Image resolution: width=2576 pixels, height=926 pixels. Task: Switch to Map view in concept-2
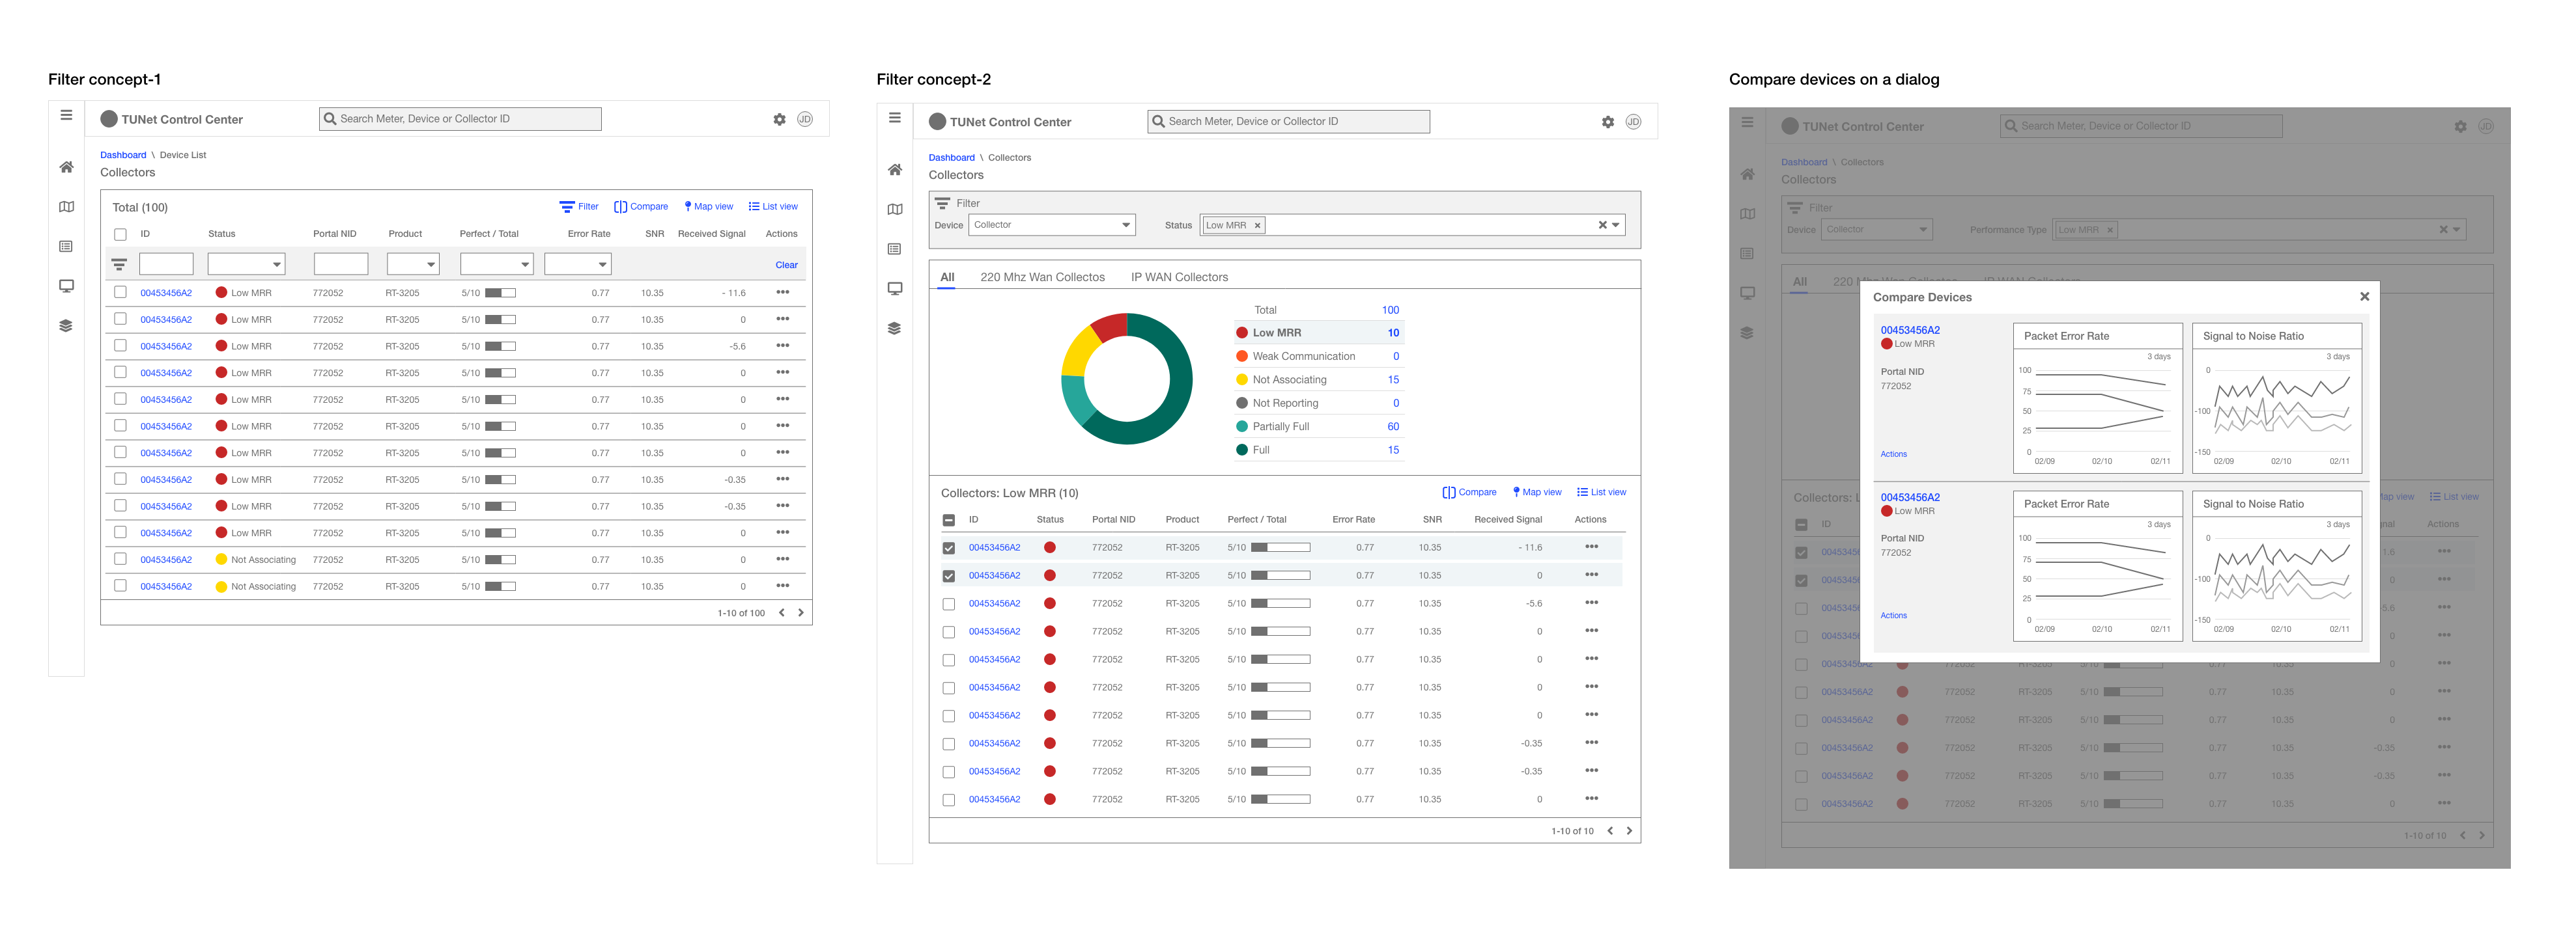tap(1538, 493)
